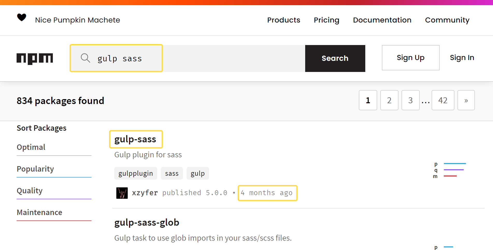Open the Documentation menu item

[x=382, y=20]
